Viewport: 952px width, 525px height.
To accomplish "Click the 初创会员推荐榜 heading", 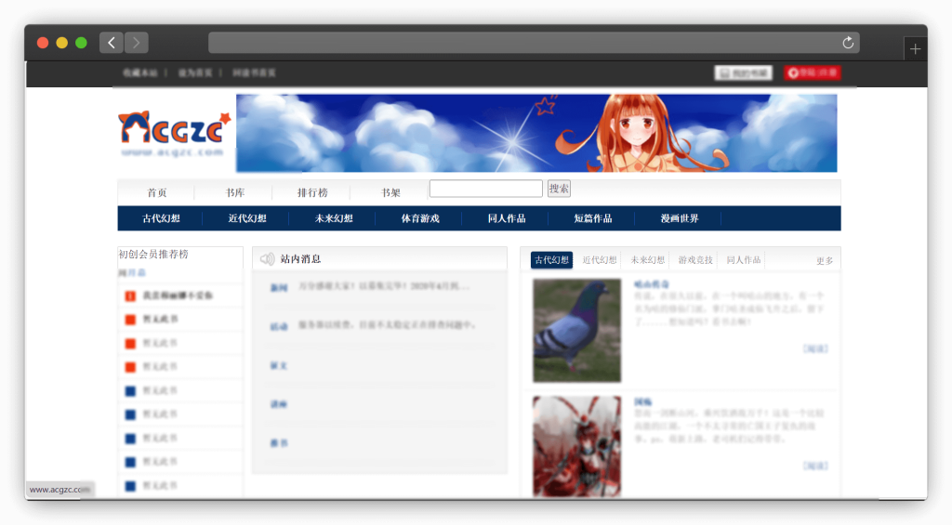I will pyautogui.click(x=153, y=255).
